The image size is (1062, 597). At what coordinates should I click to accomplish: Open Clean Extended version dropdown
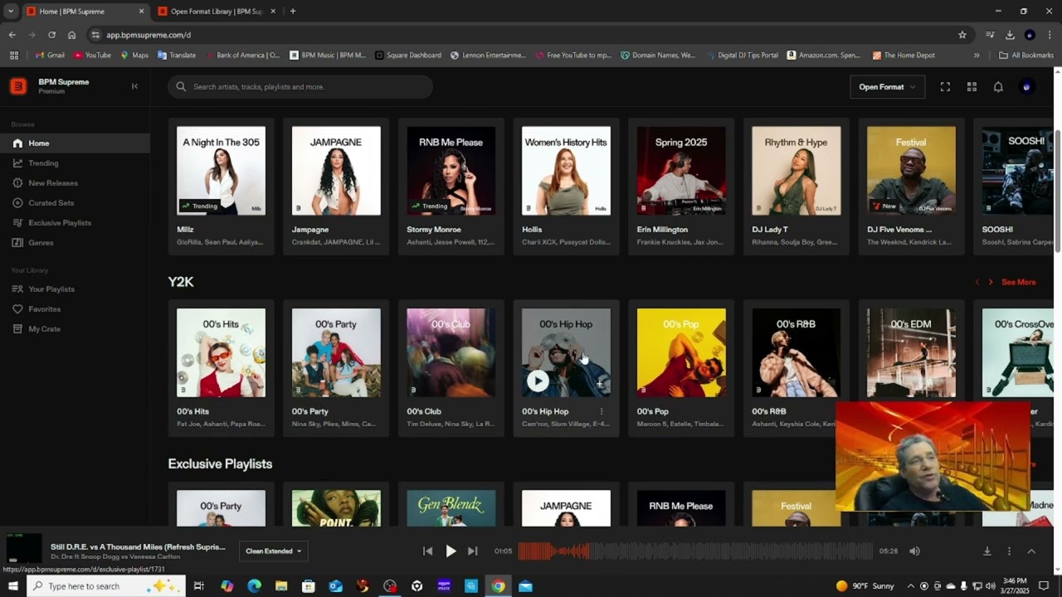273,551
